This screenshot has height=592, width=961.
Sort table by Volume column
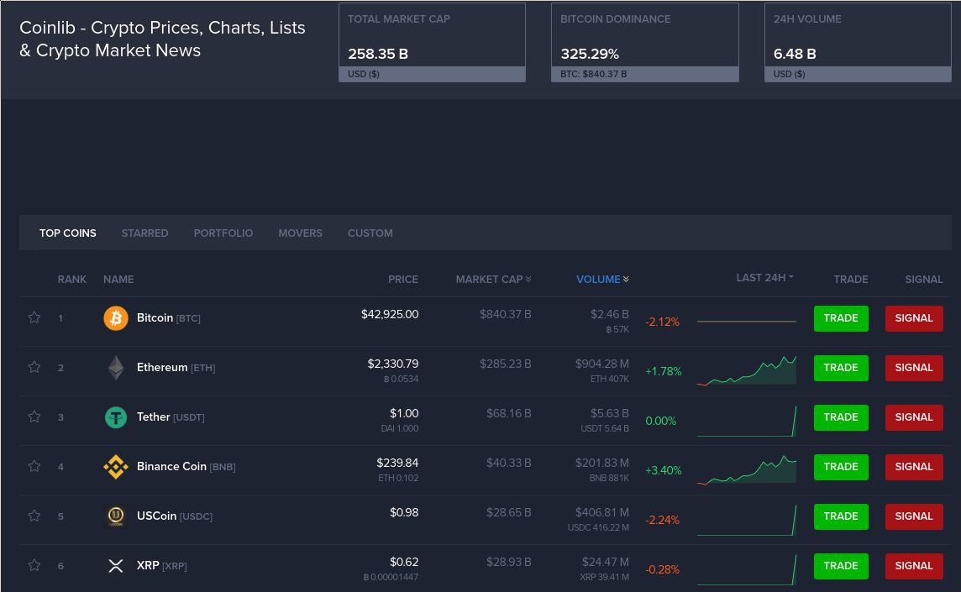coord(602,280)
